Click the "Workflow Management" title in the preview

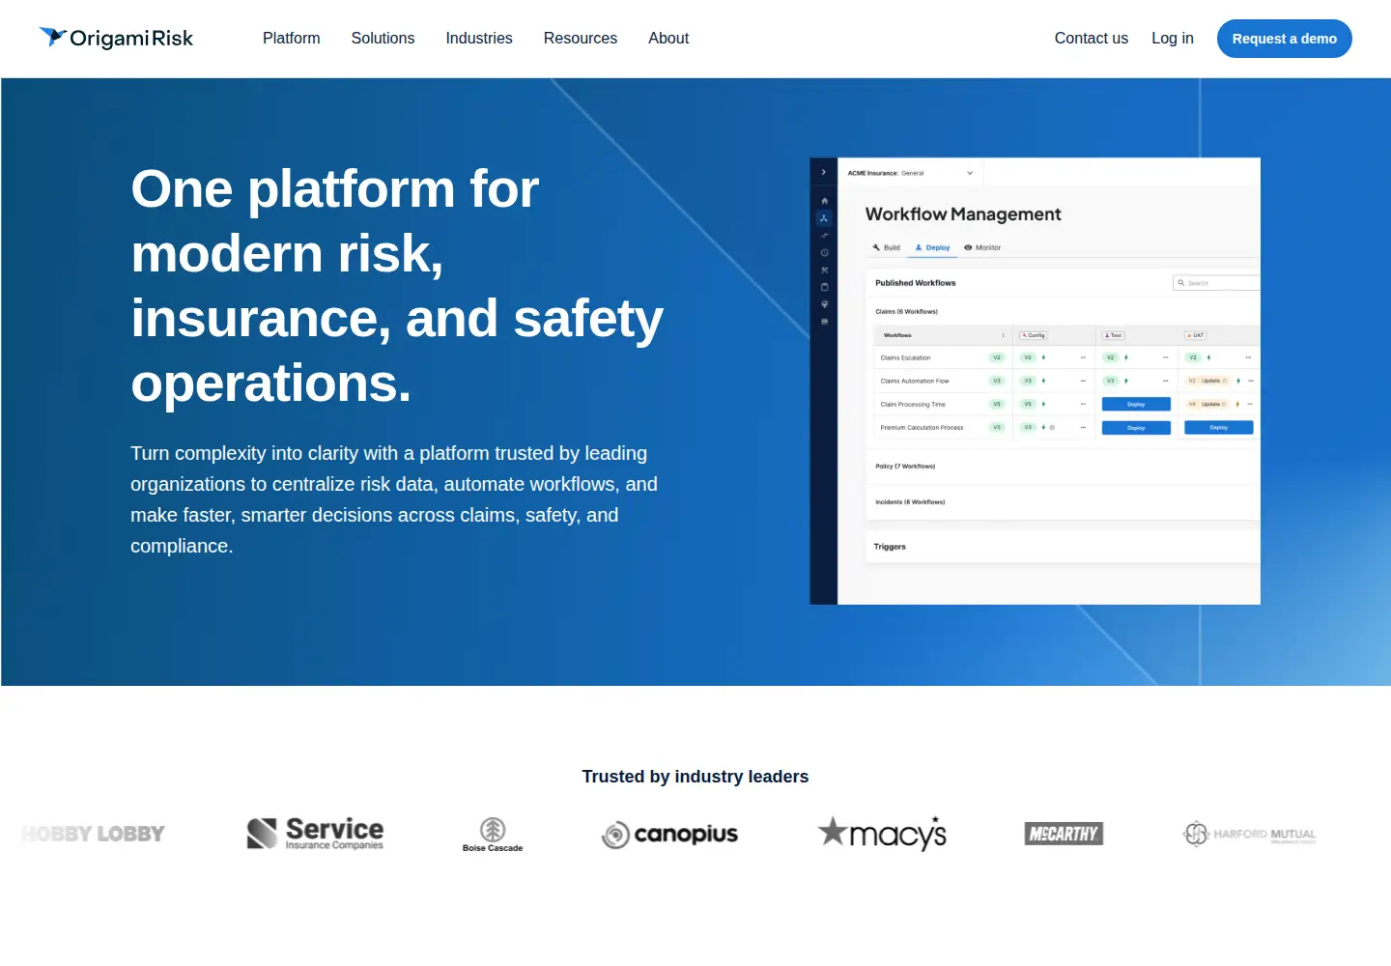click(963, 214)
